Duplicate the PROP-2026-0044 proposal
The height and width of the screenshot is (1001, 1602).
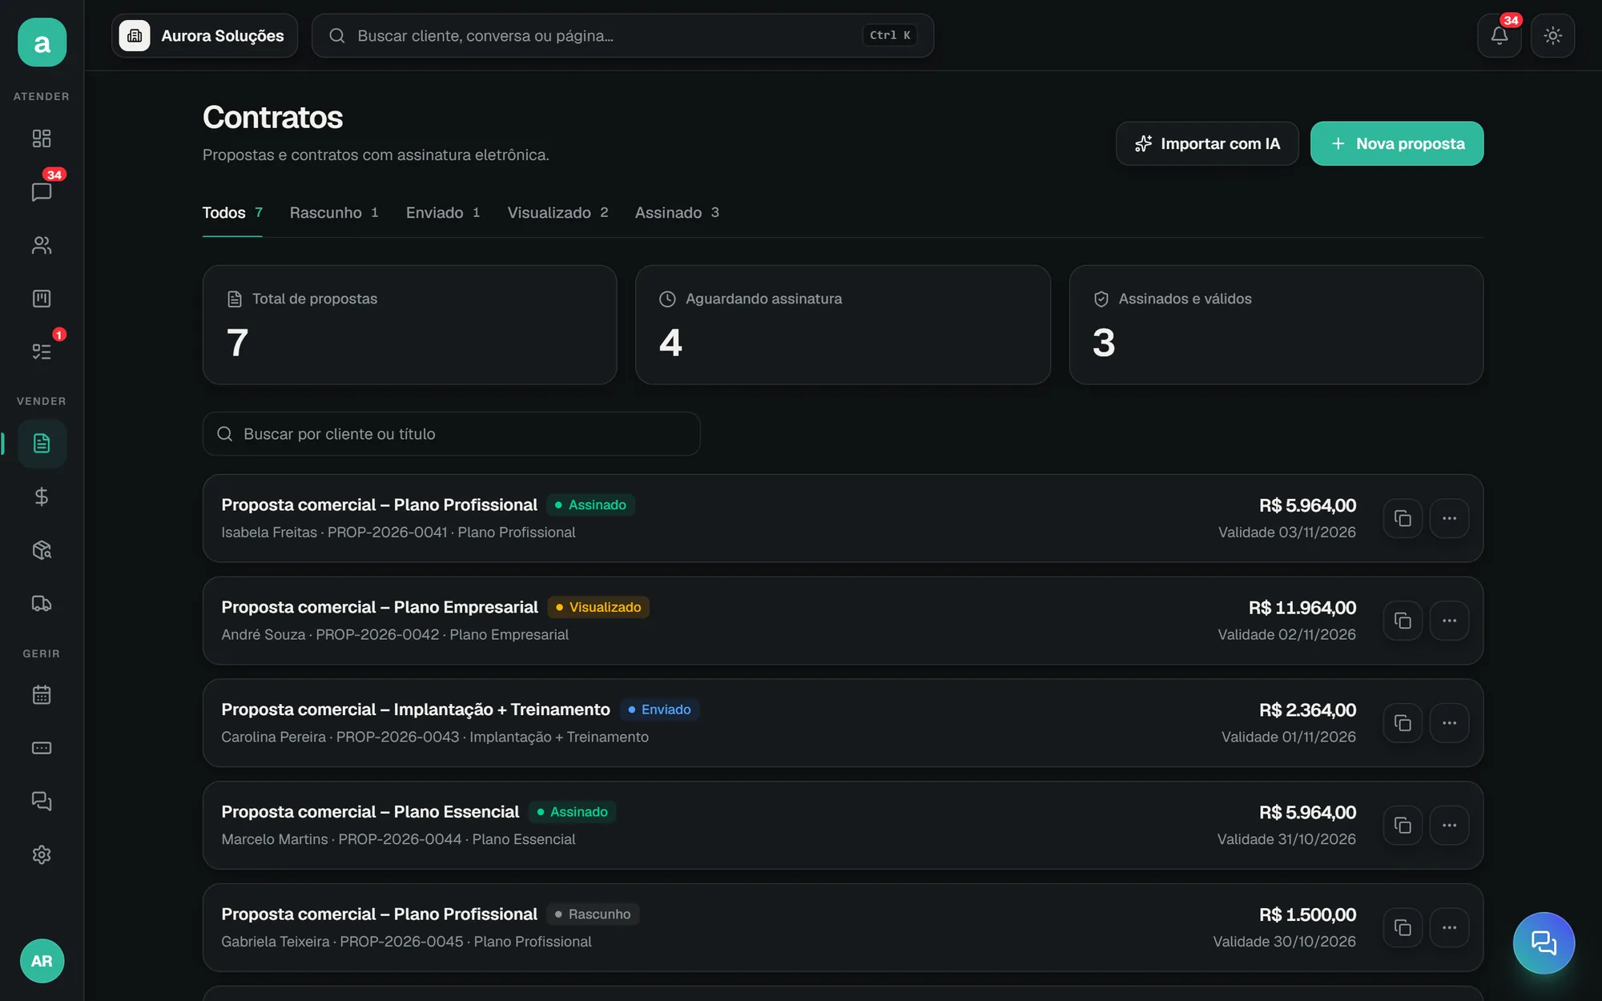click(x=1403, y=826)
